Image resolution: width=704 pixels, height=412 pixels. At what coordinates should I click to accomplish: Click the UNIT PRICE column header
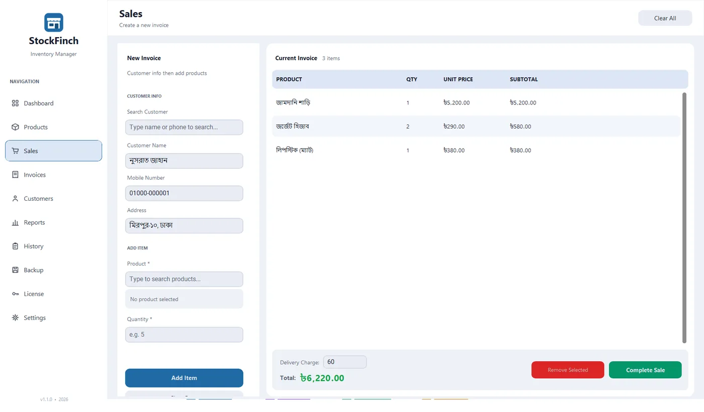pos(458,79)
